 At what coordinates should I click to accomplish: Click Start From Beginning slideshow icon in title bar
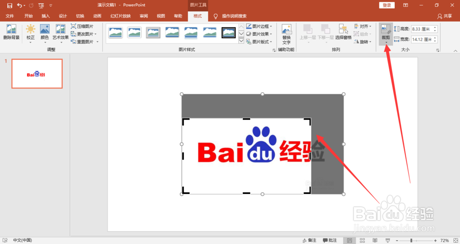41,6
